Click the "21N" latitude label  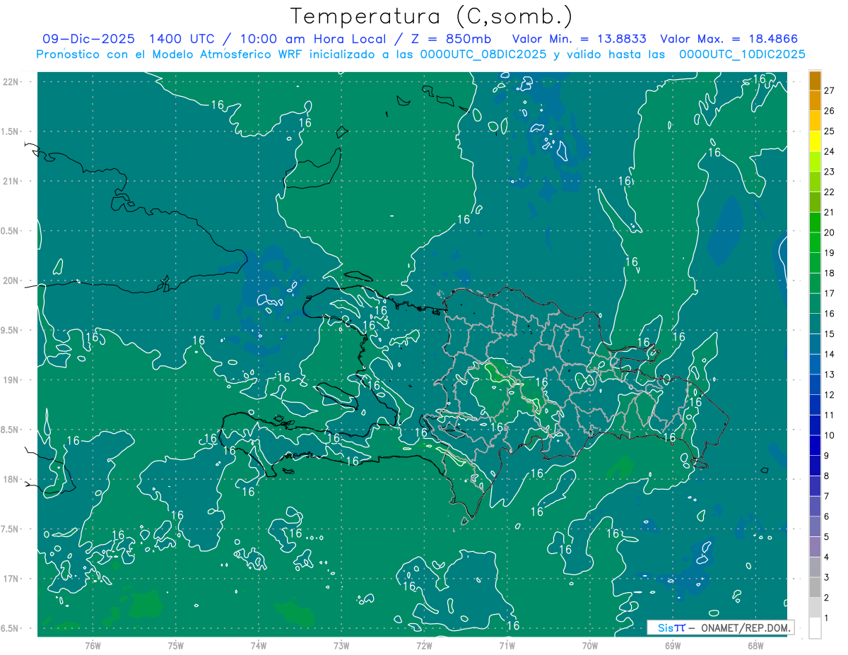point(11,181)
